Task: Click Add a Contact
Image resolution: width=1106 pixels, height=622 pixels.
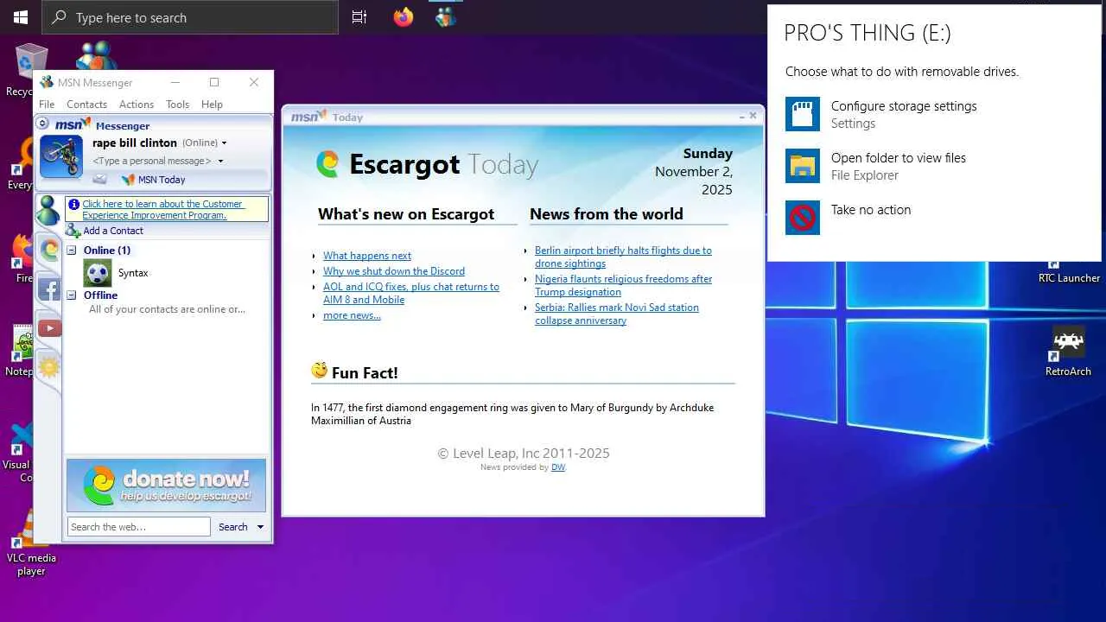Action: [105, 231]
